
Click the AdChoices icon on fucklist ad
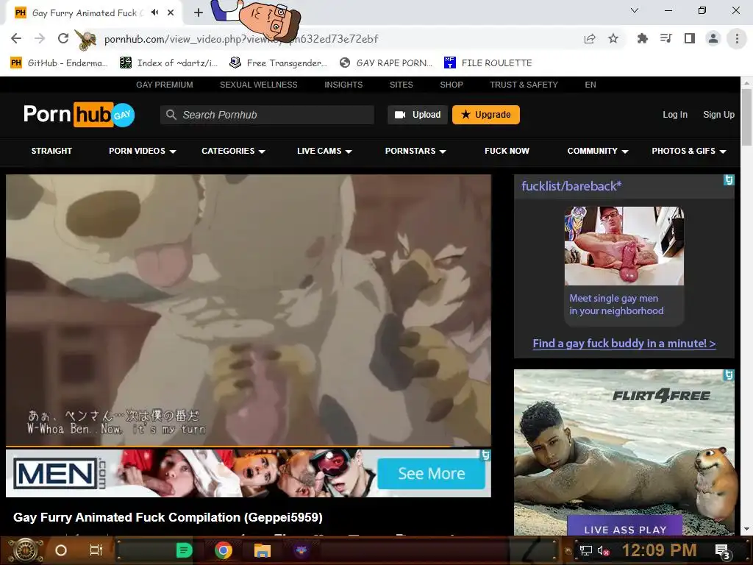(x=729, y=180)
